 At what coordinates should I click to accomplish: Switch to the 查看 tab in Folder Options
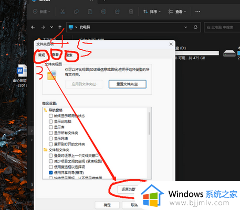pyautogui.click(x=56, y=55)
